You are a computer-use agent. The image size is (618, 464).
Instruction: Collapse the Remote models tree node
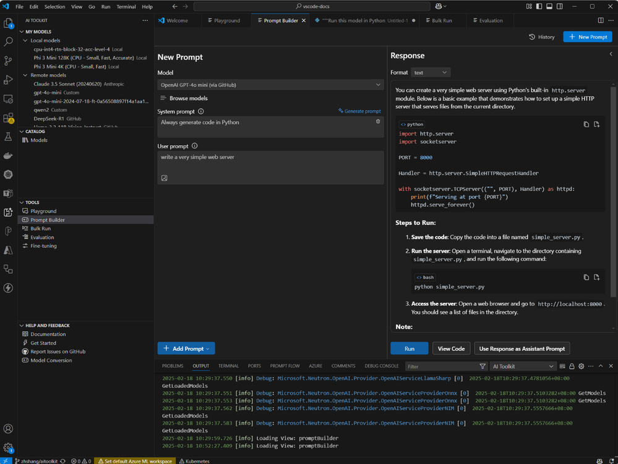point(25,75)
